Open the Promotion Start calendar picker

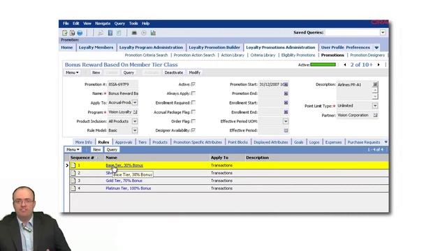click(286, 84)
